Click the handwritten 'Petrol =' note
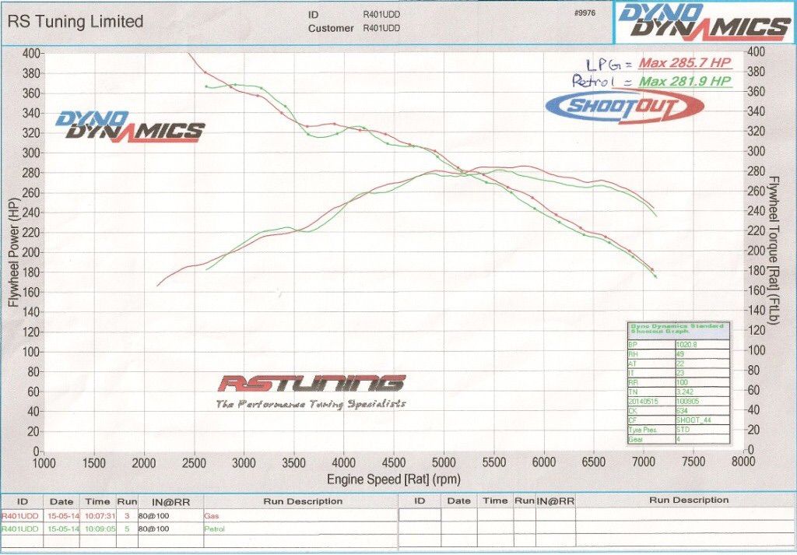The image size is (797, 555). click(602, 81)
